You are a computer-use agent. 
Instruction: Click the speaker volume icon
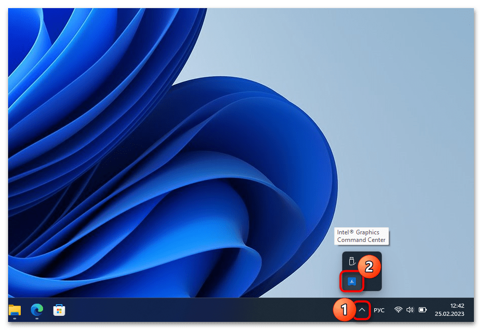coord(410,310)
